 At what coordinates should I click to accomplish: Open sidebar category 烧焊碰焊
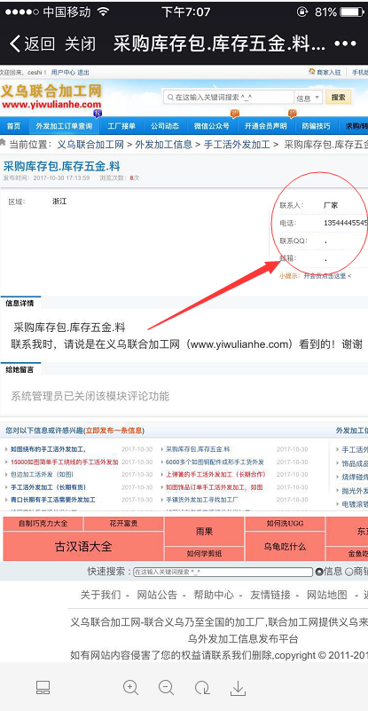click(x=355, y=477)
